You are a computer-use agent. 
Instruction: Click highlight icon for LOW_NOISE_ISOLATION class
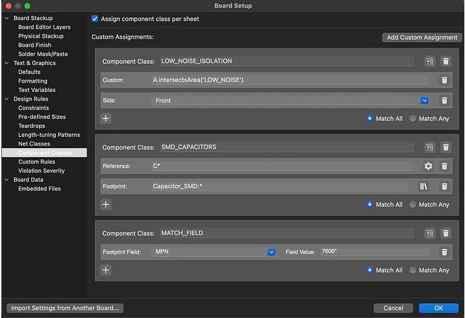coord(429,61)
